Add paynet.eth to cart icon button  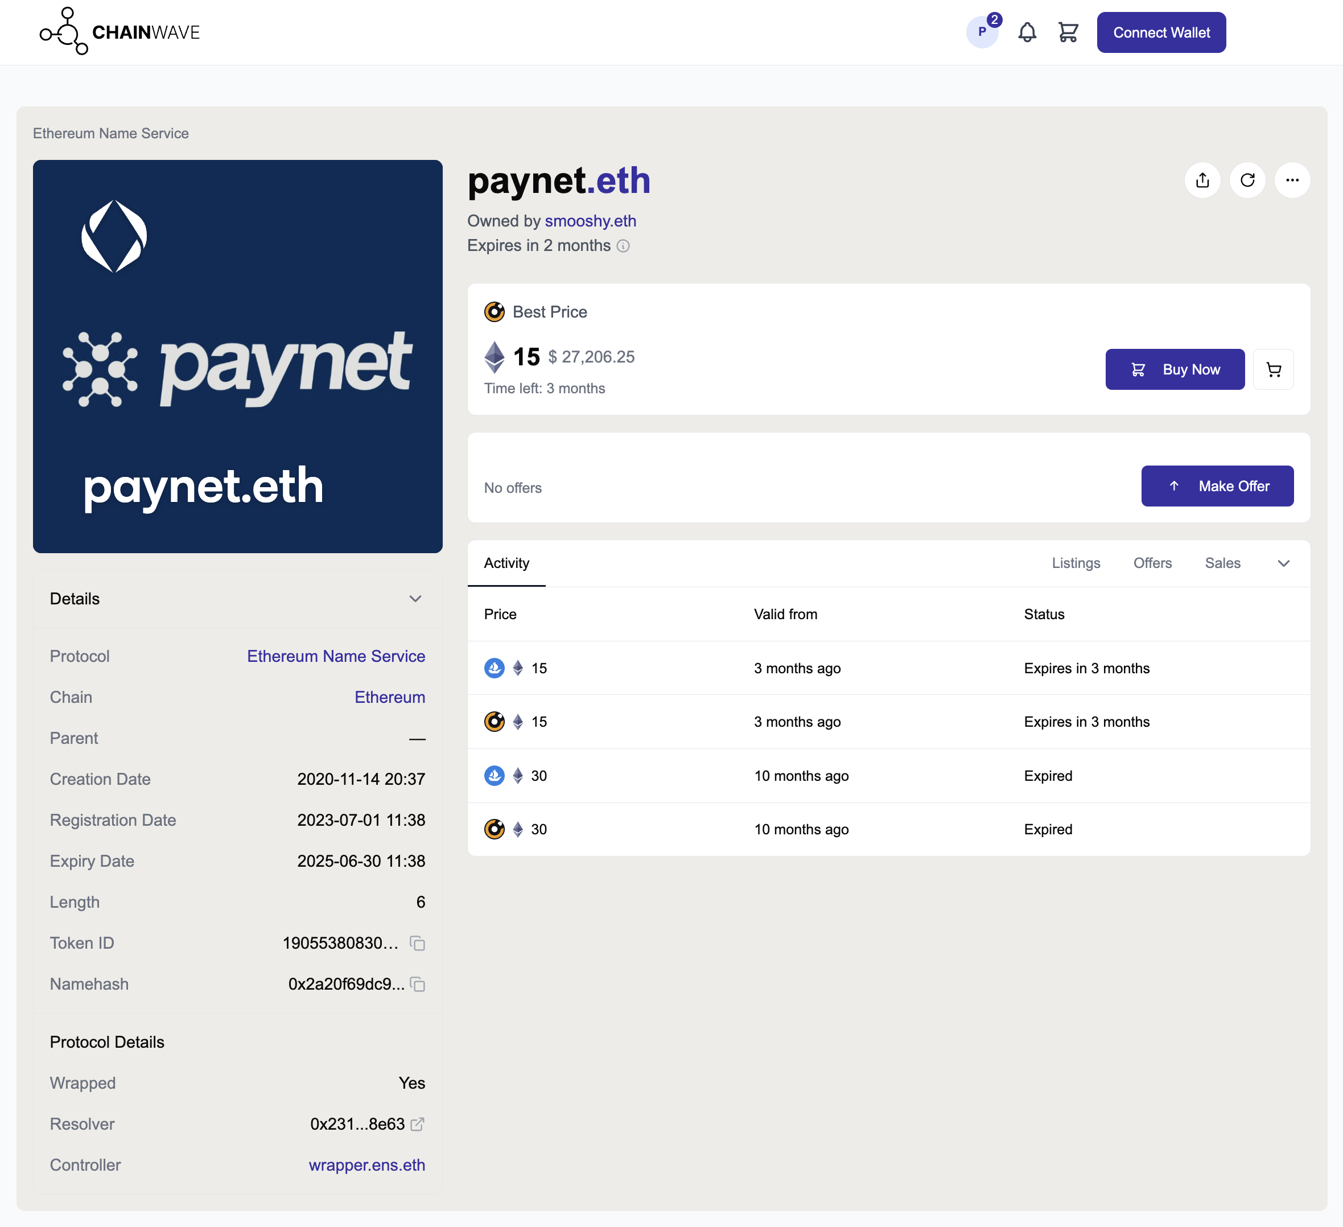click(1273, 369)
